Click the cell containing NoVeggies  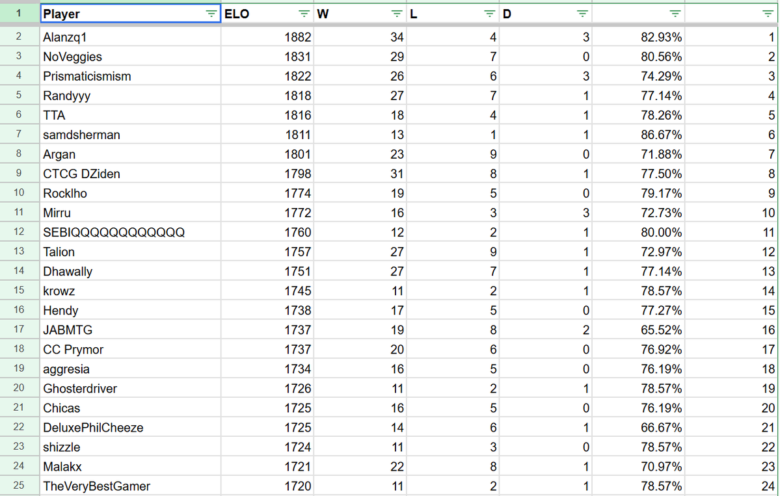(x=130, y=57)
